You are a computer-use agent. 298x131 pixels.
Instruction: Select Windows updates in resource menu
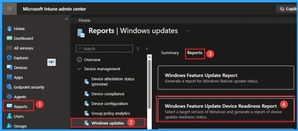point(108,123)
